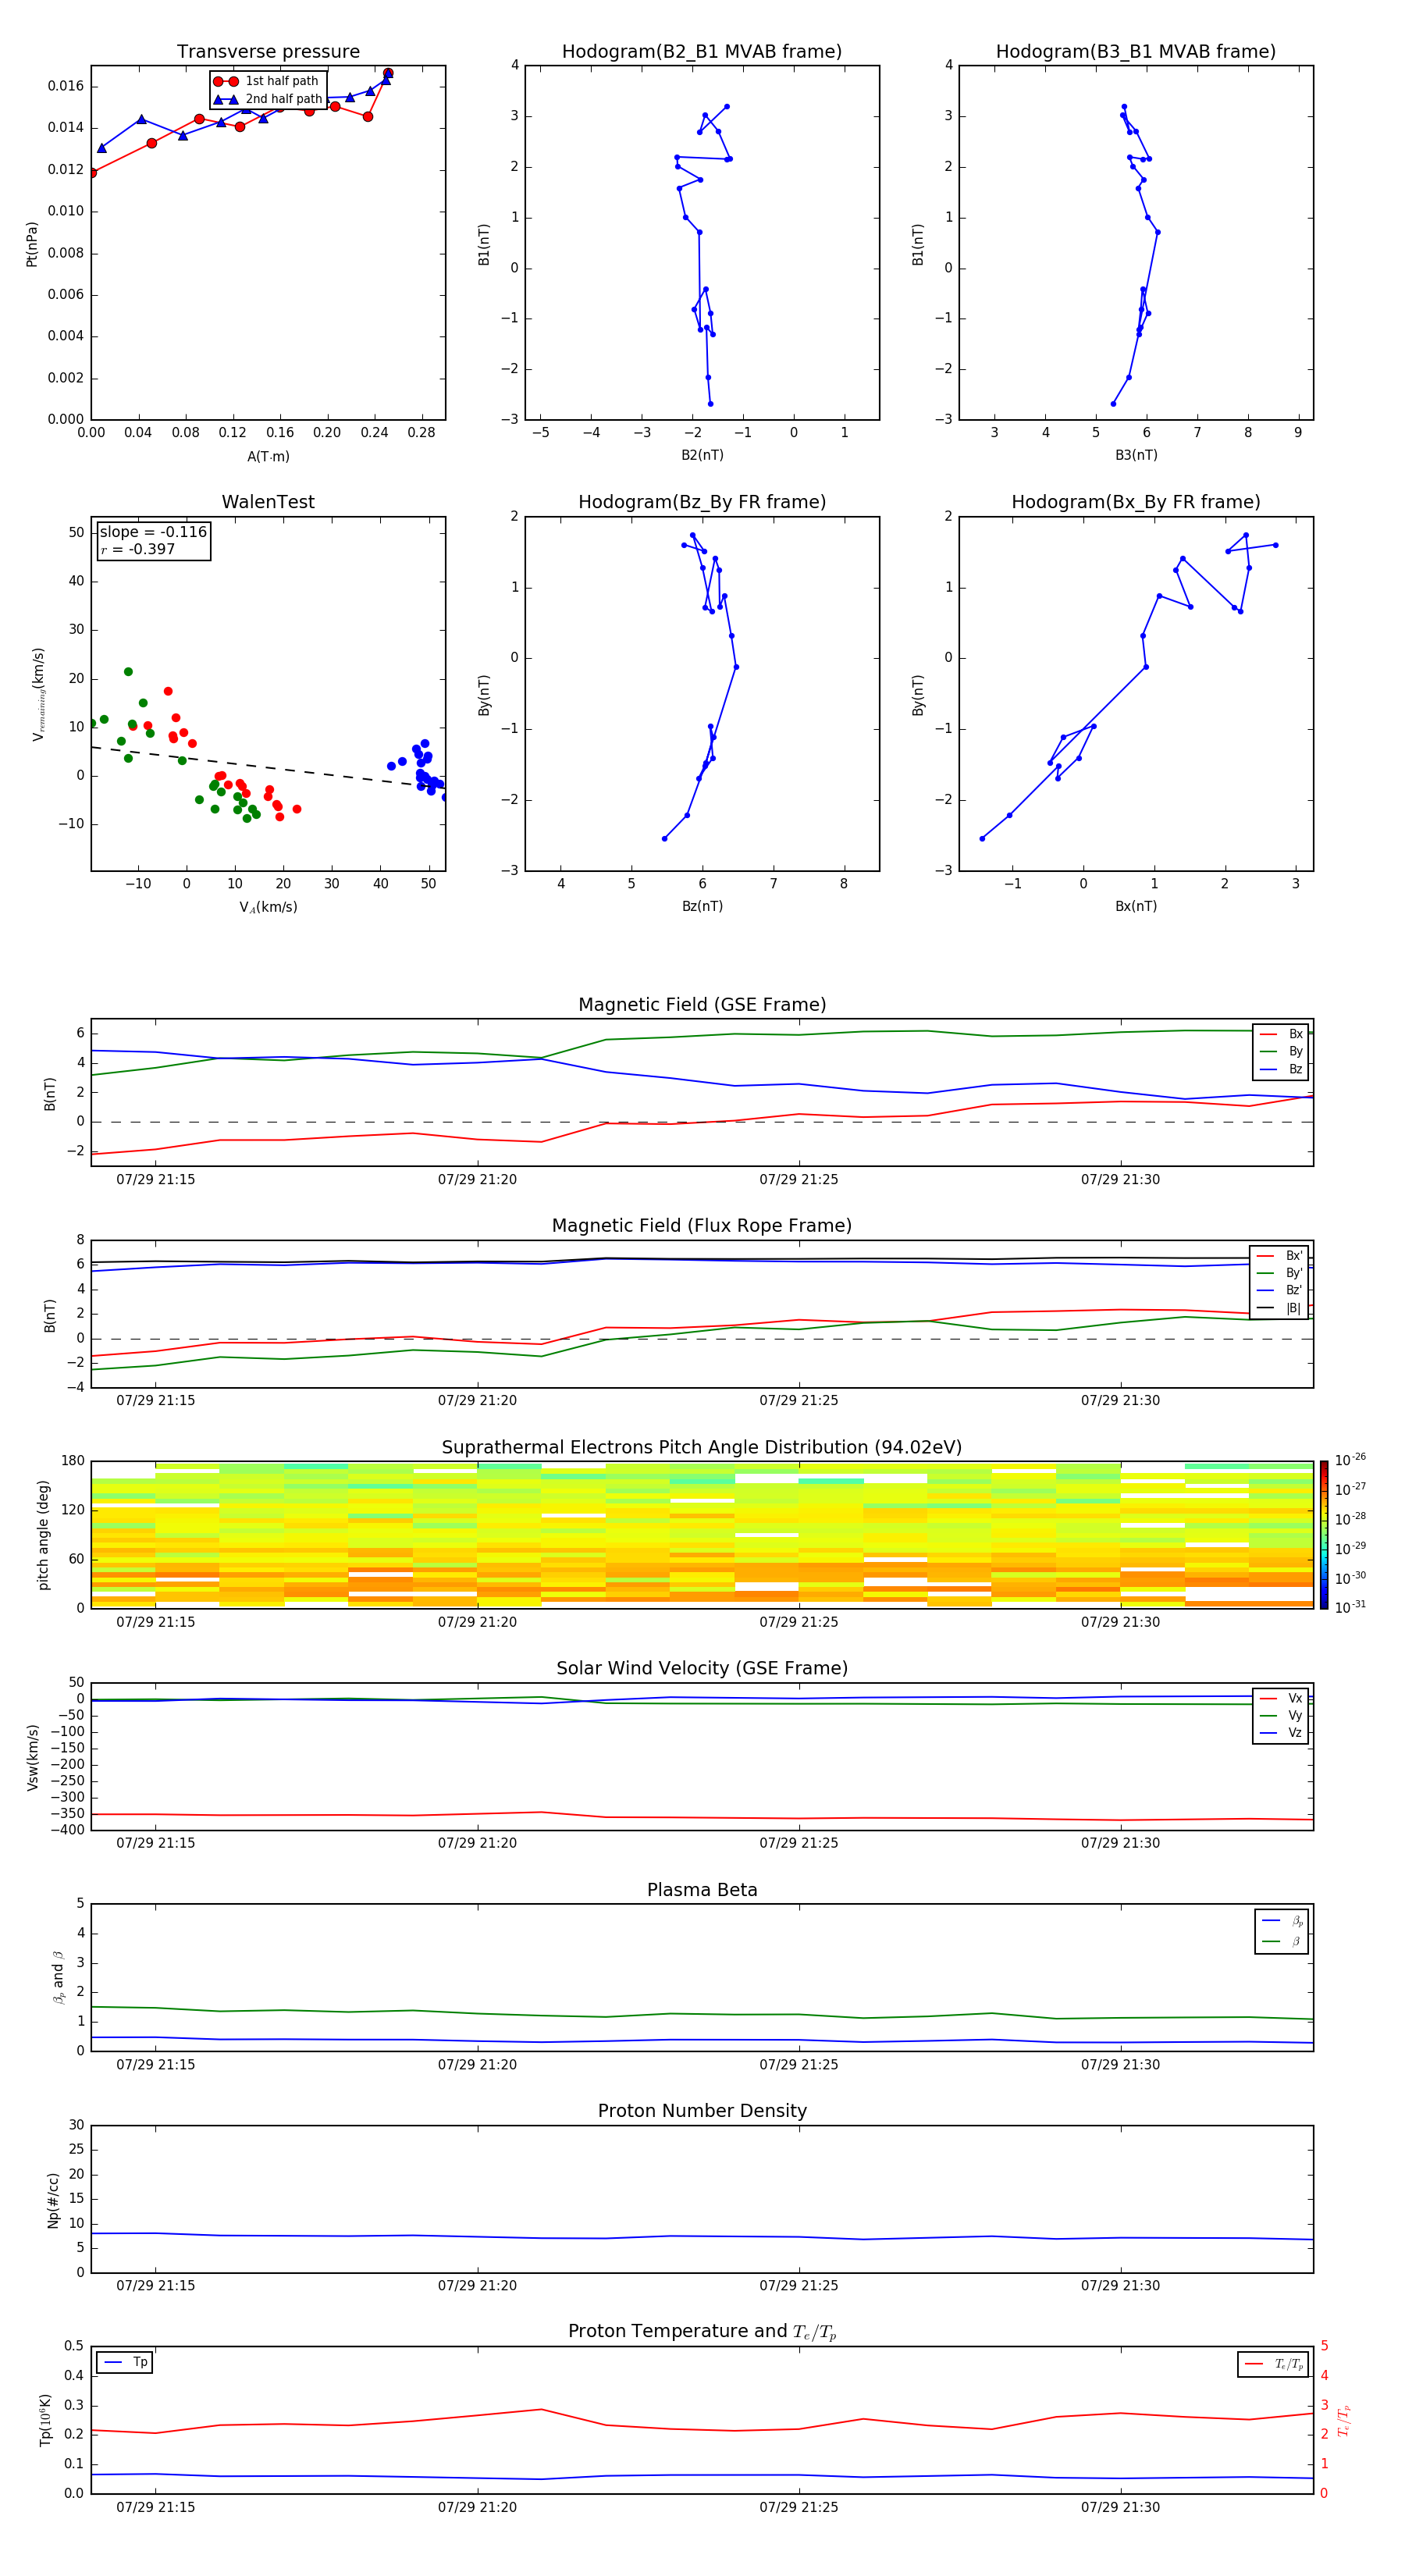Select the "Hodogram(Bx_By FR frame)" title
Screen dimensions: 1405x2576
click(x=1136, y=502)
